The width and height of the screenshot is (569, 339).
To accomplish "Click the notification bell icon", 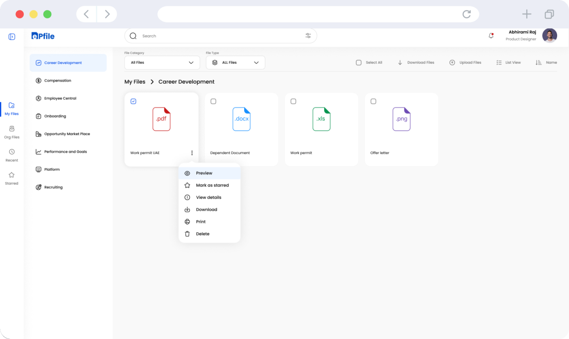I will (x=491, y=36).
